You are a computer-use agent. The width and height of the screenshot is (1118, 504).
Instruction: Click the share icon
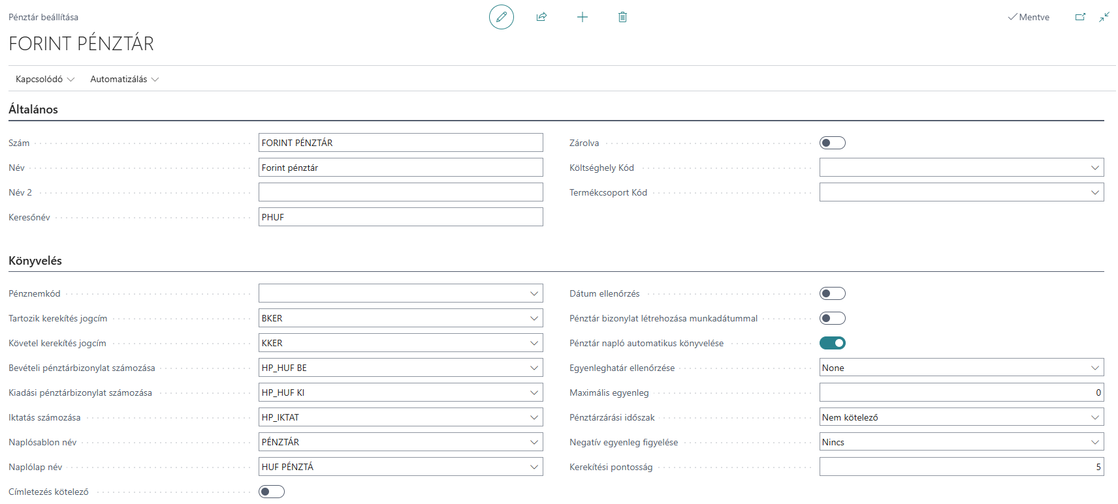[541, 17]
